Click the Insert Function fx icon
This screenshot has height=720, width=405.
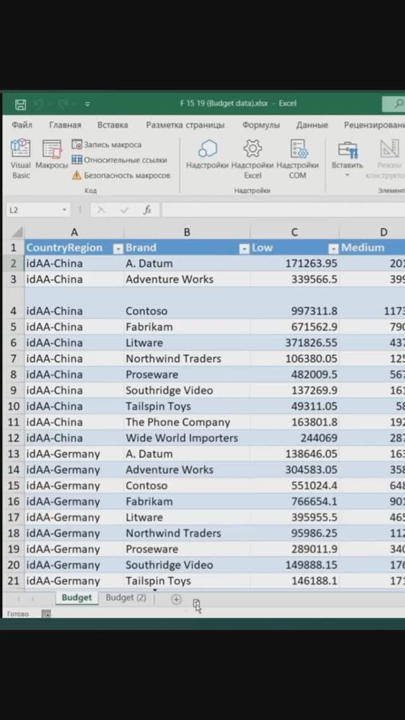pos(147,210)
